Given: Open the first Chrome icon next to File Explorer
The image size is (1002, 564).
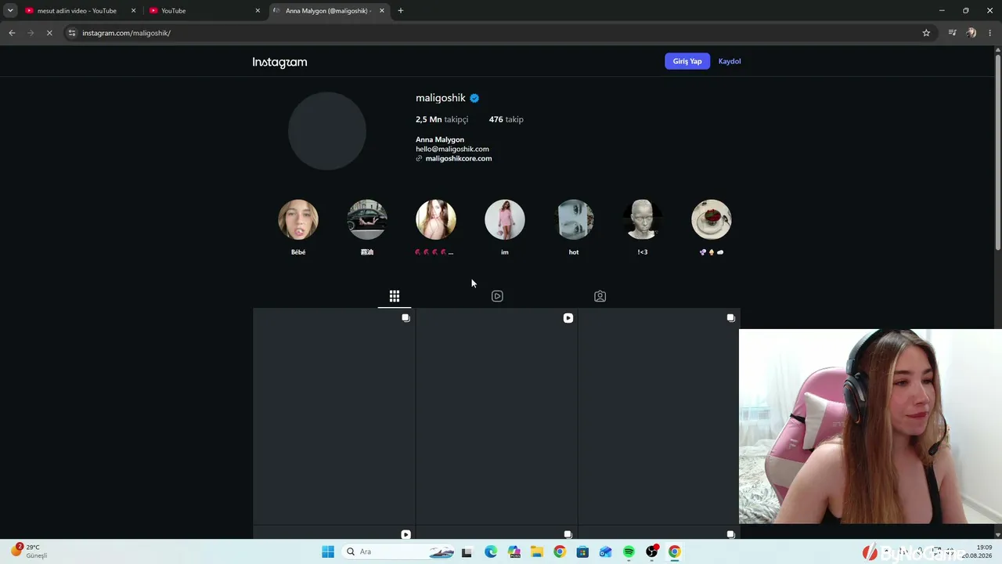Looking at the screenshot, I should click(559, 551).
